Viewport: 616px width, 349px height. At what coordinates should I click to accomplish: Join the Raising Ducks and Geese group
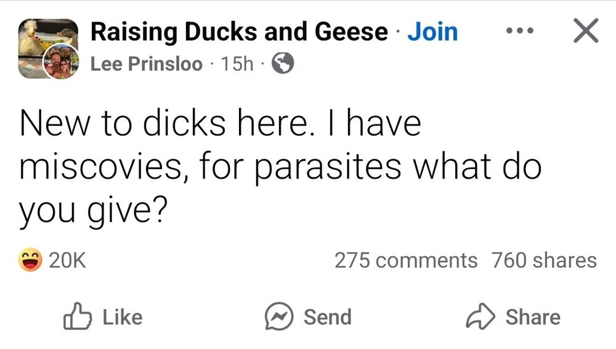[433, 31]
